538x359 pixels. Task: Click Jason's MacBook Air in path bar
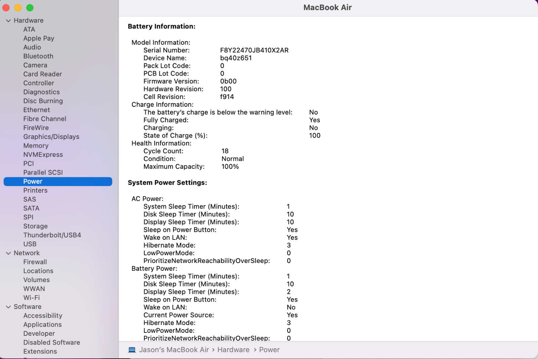[174, 350]
